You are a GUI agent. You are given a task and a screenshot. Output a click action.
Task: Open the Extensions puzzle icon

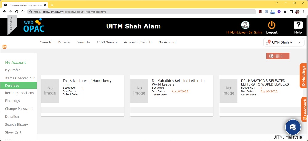coord(285,12)
